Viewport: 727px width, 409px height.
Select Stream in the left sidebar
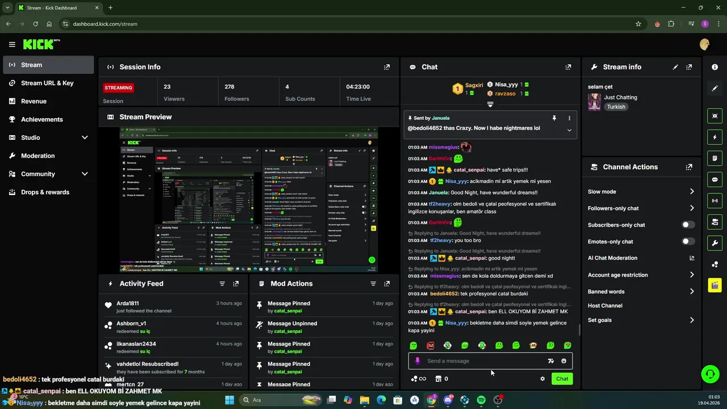pyautogui.click(x=48, y=65)
